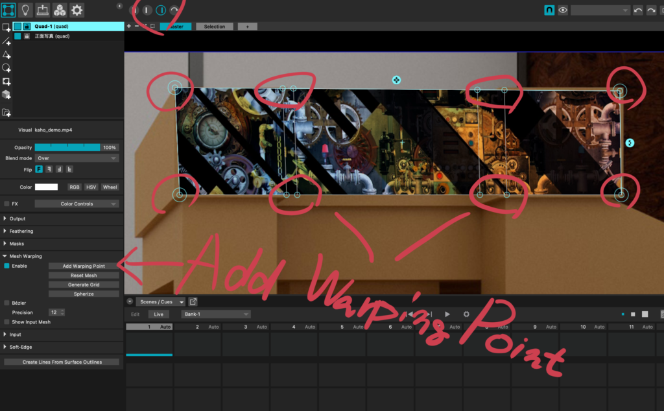Select the add Triangle surface tool

point(6,55)
